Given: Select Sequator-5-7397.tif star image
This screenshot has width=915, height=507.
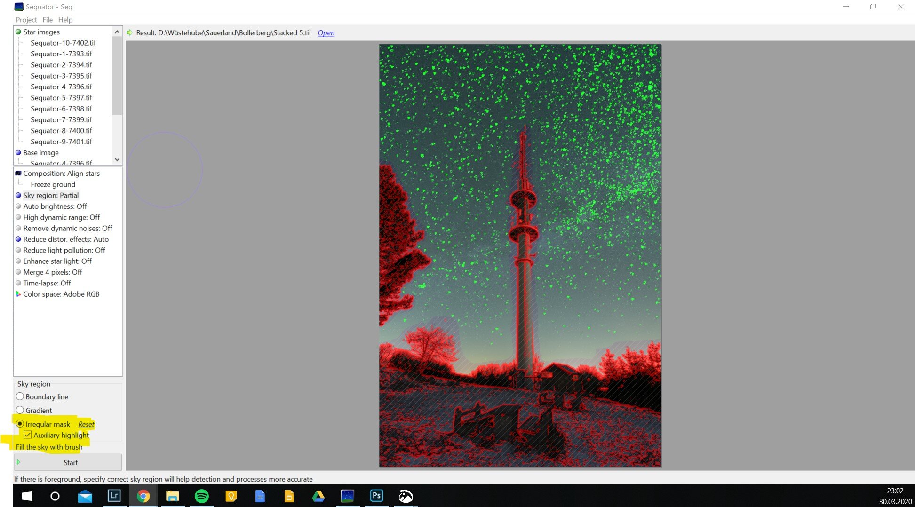Looking at the screenshot, I should pos(61,98).
